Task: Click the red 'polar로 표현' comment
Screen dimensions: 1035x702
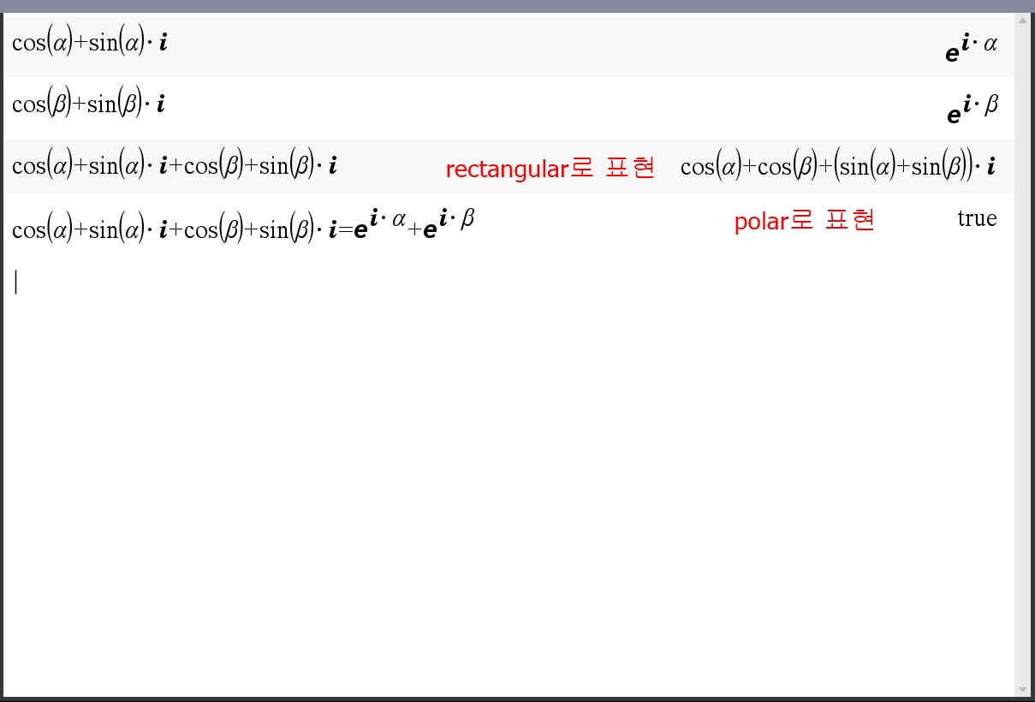Action: 804,221
